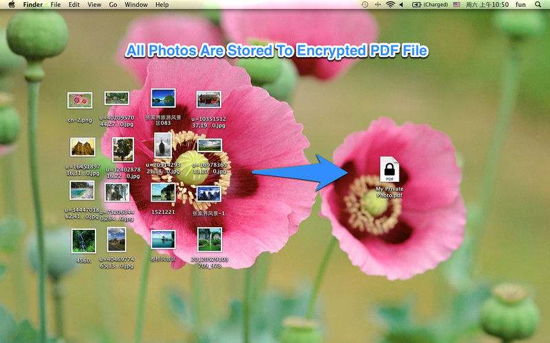550x343 pixels.
Task: Click the Time Machine status icon
Action: pos(365,5)
